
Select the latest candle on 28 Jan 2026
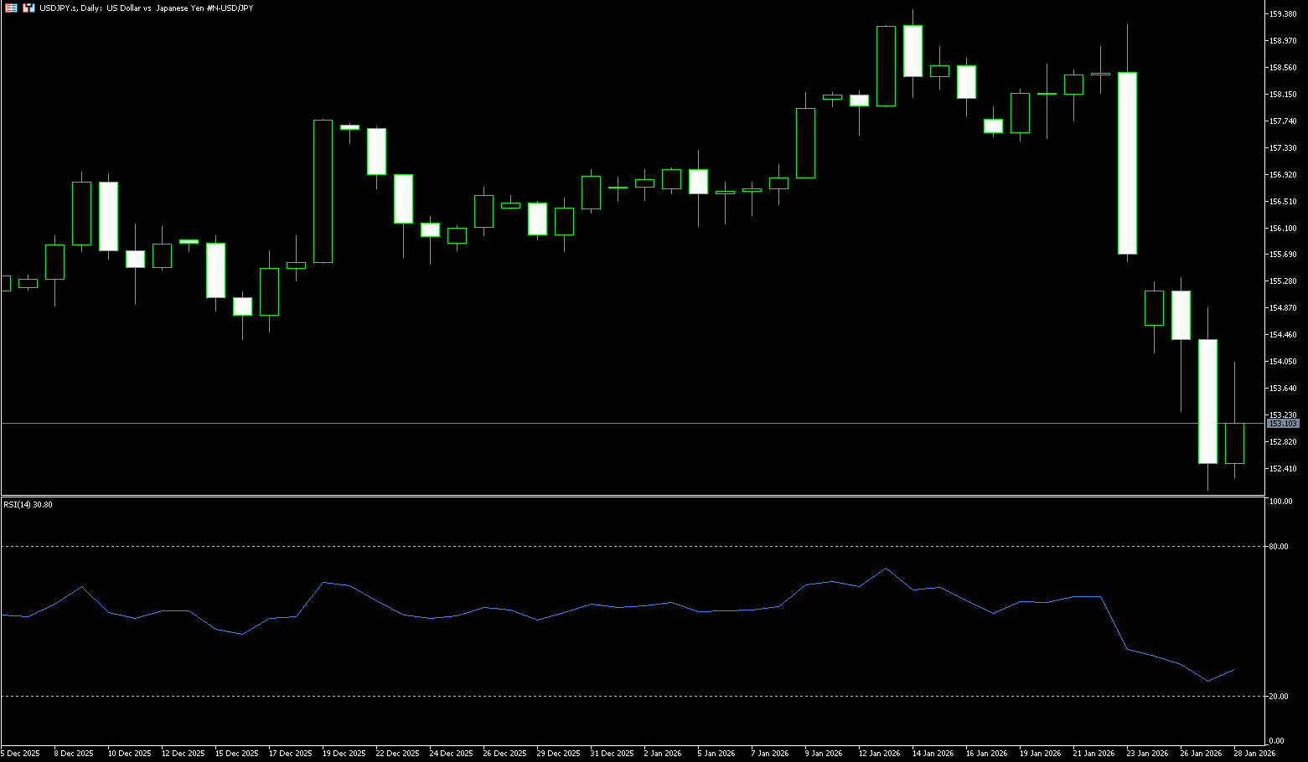click(1234, 443)
